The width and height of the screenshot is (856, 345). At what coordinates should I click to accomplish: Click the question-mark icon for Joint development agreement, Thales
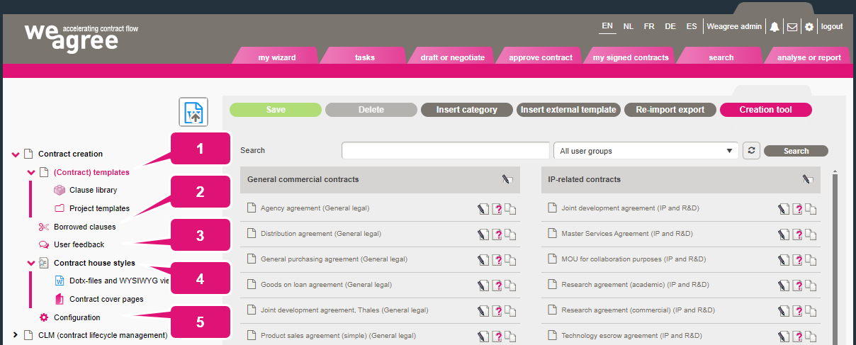497,310
